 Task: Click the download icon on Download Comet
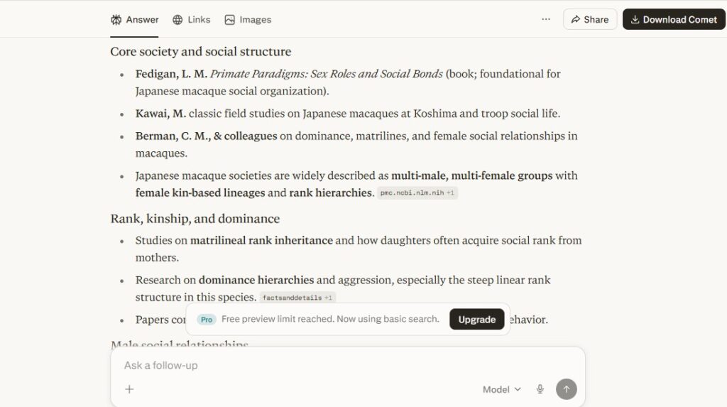pyautogui.click(x=635, y=19)
